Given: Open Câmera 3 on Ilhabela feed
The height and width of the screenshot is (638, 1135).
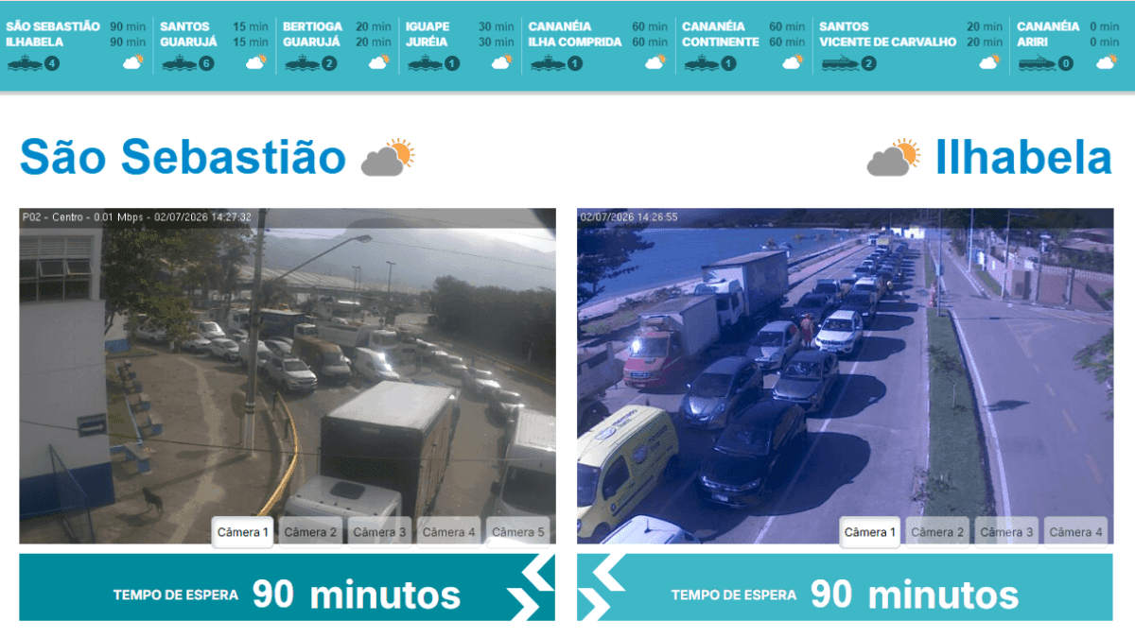Looking at the screenshot, I should pyautogui.click(x=1006, y=532).
